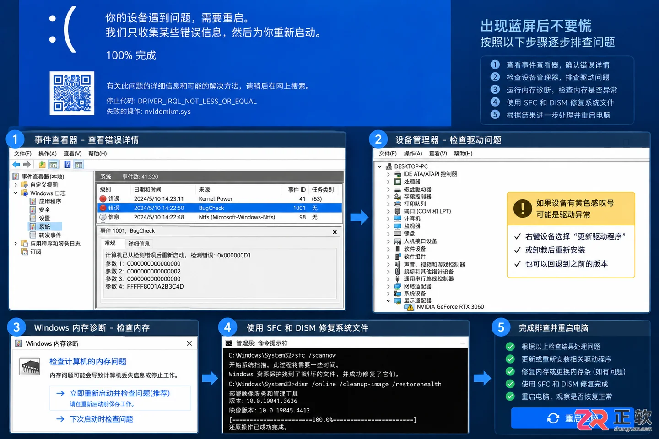659x439 pixels.
Task: Click 下次启动时检查问题 link
Action: point(101,419)
